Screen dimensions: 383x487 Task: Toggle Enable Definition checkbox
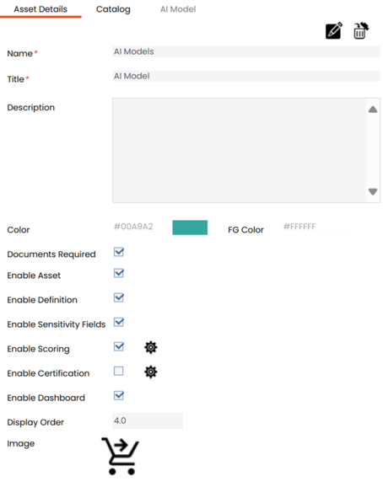(119, 297)
